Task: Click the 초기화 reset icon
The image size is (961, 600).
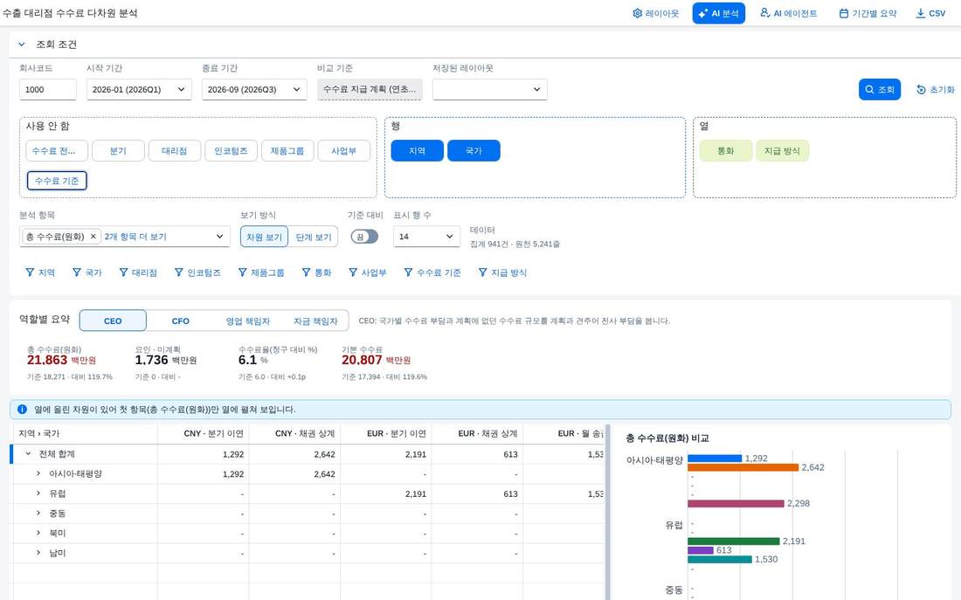Action: click(921, 89)
